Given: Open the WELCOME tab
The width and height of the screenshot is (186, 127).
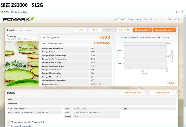Looking at the screenshot, I should pos(119,19).
